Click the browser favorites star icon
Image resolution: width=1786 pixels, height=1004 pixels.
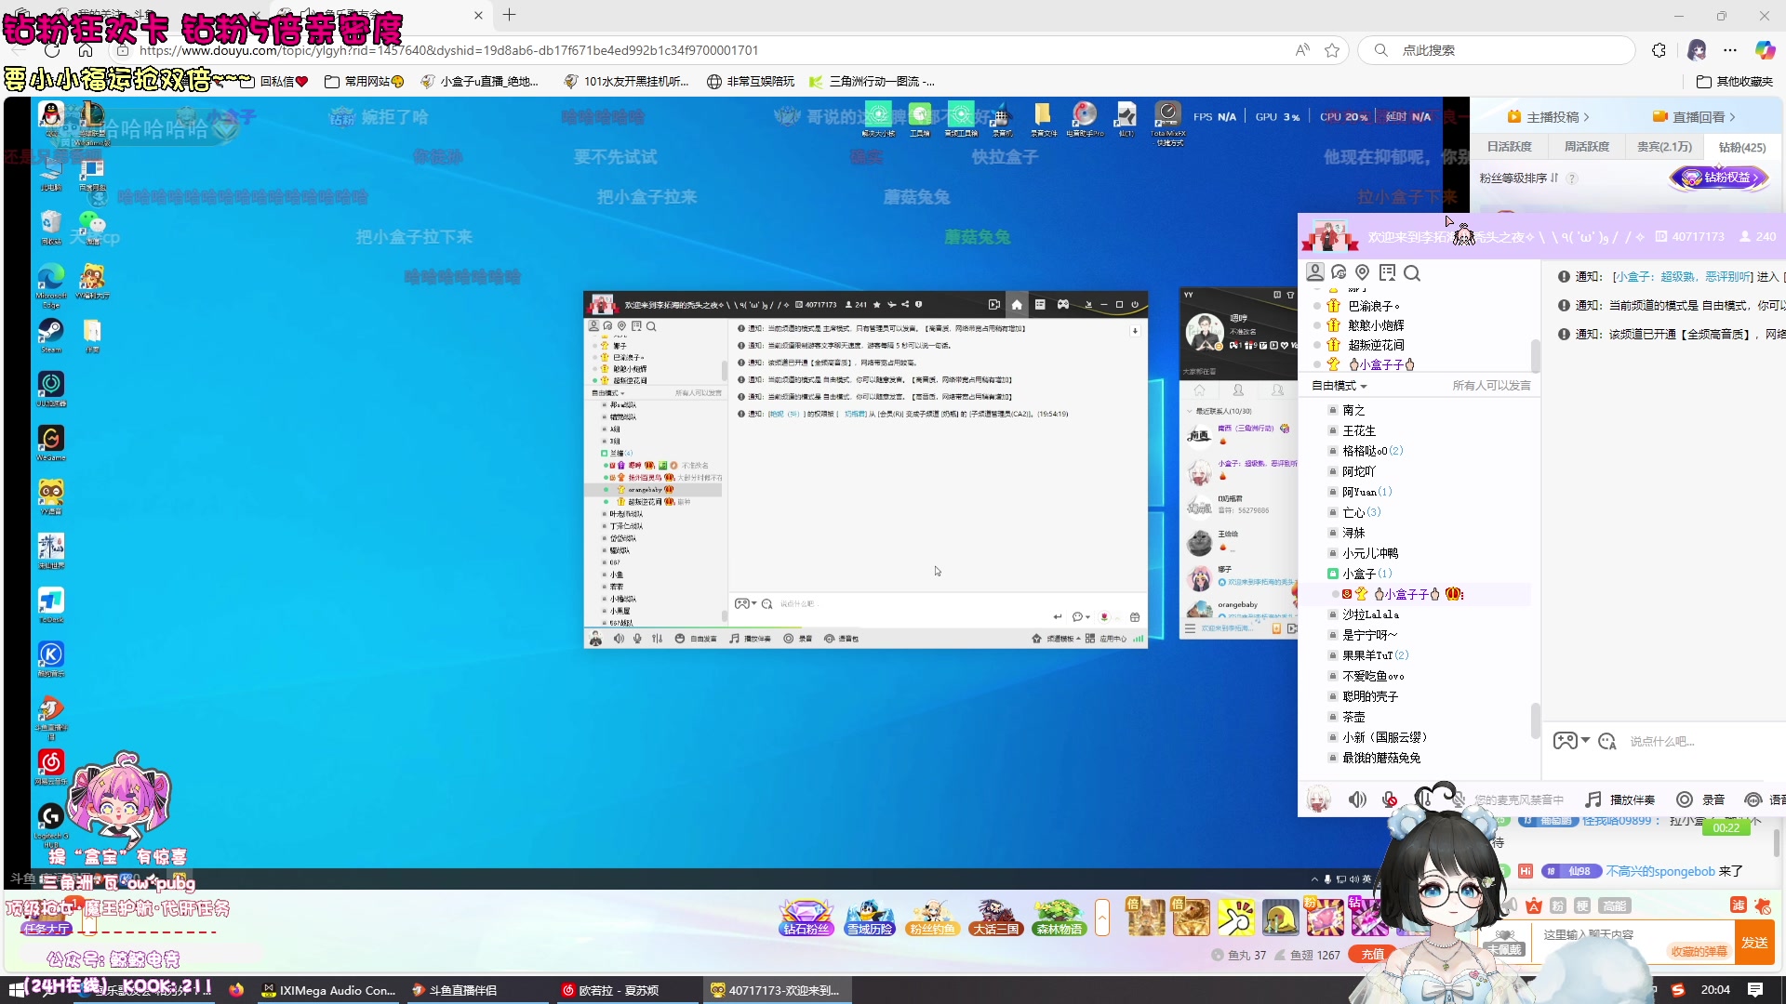point(1332,50)
